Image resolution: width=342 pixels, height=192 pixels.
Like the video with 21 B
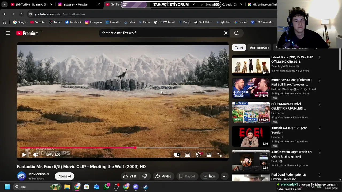(130, 176)
